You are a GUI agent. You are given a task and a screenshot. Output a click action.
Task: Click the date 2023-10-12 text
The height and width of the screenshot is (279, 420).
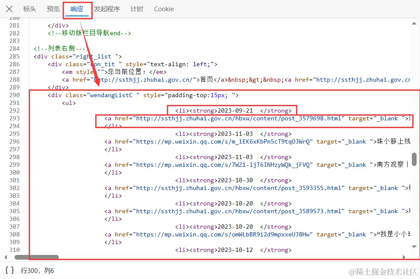click(x=235, y=250)
